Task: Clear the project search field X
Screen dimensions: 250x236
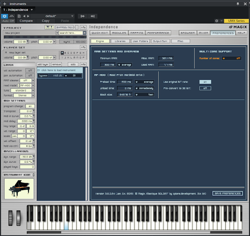Action: click(x=85, y=33)
